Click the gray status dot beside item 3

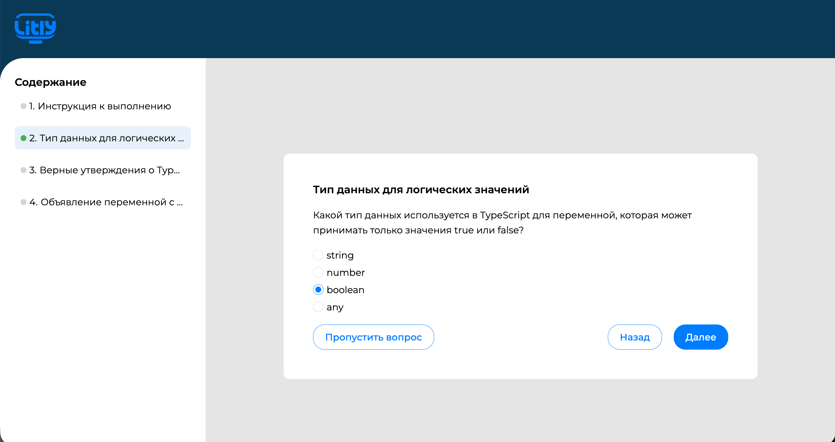point(24,170)
